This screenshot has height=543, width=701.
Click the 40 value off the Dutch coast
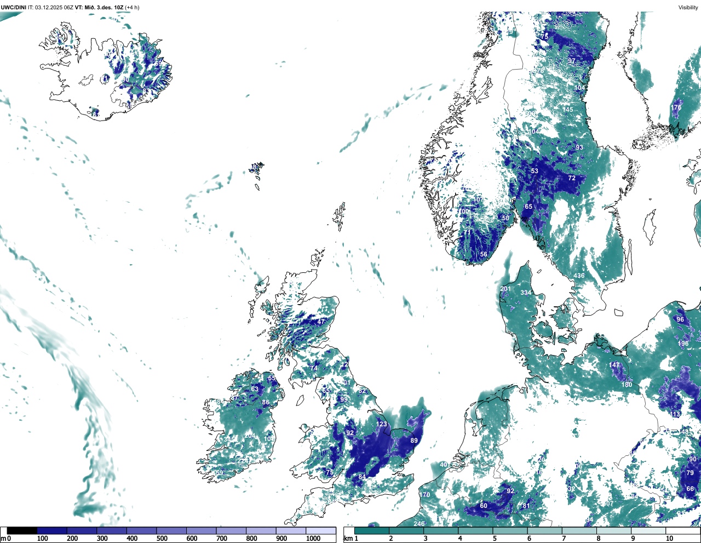[444, 465]
